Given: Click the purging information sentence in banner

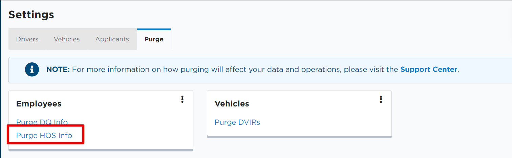Looking at the screenshot, I should [234, 70].
